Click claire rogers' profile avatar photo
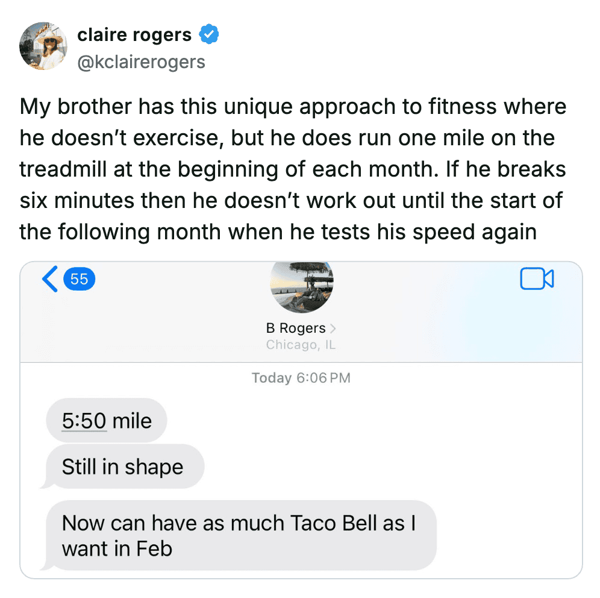Image resolution: width=600 pixels, height=598 pixels. point(43,47)
